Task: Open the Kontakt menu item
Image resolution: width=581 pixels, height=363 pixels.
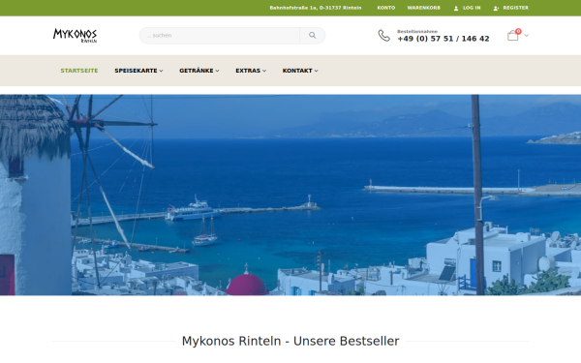Action: [x=297, y=71]
